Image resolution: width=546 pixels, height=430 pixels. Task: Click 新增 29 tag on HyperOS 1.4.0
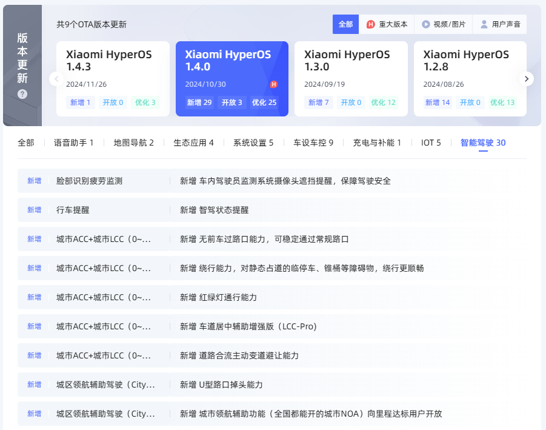[199, 102]
